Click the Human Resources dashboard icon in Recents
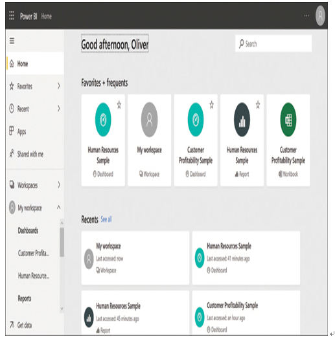The width and height of the screenshot is (335, 341). coord(200,258)
